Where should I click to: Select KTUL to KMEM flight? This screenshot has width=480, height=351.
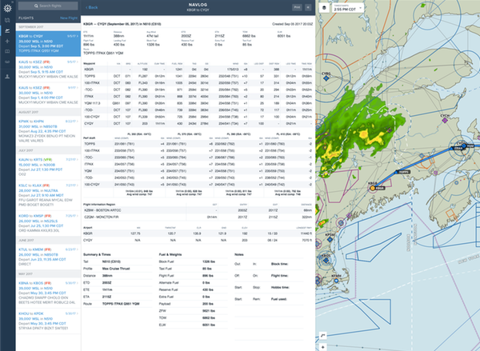(x=48, y=257)
